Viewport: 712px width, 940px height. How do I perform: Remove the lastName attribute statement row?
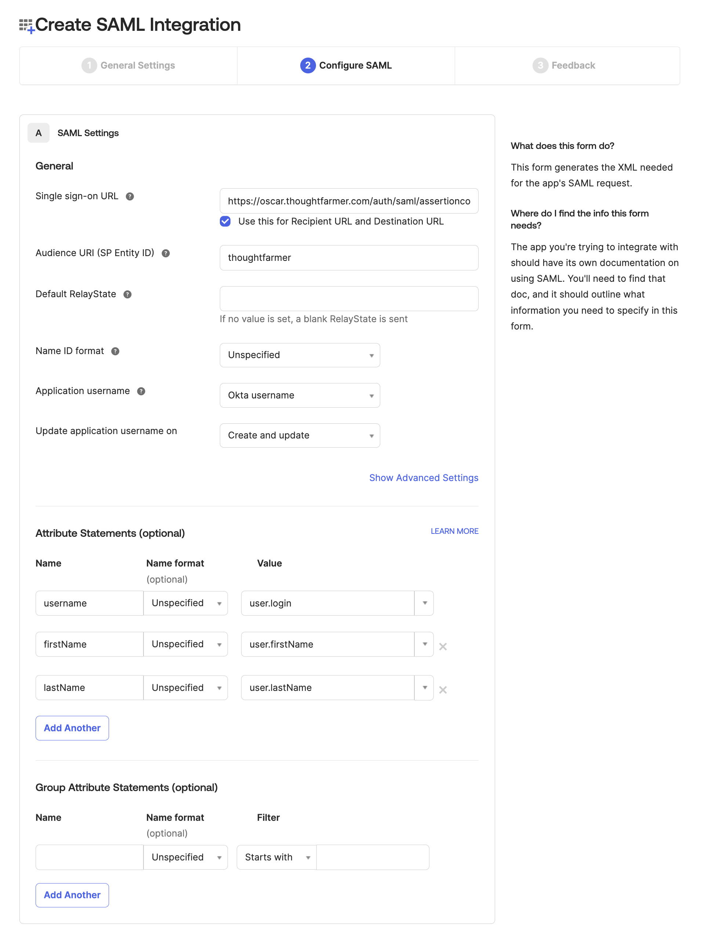coord(443,690)
